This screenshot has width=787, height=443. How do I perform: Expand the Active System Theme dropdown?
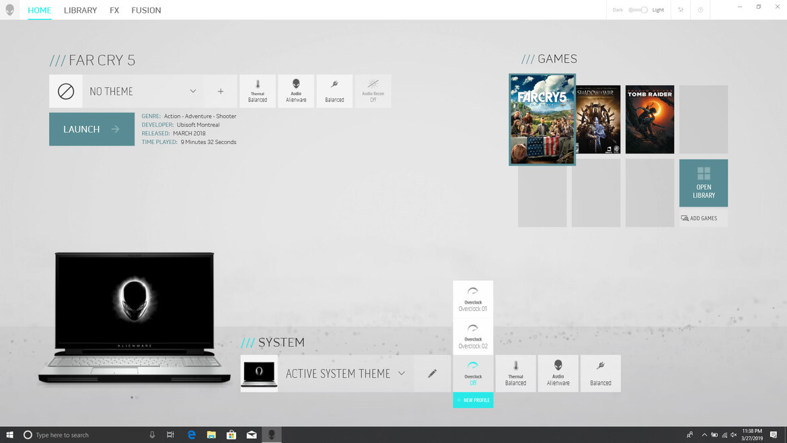click(x=402, y=374)
